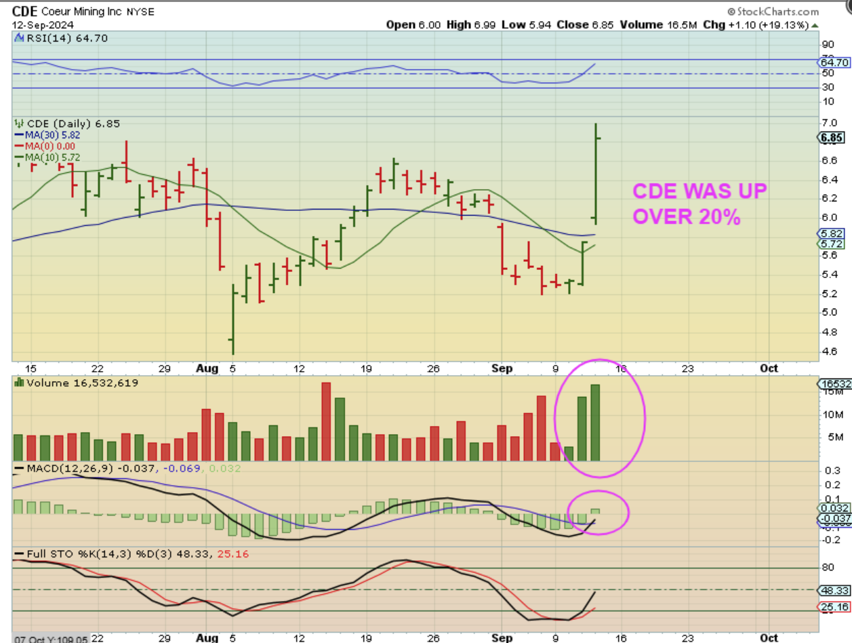Screen dimensions: 852x643
Task: Click the CDE ticker symbol in the header
Action: pos(23,12)
